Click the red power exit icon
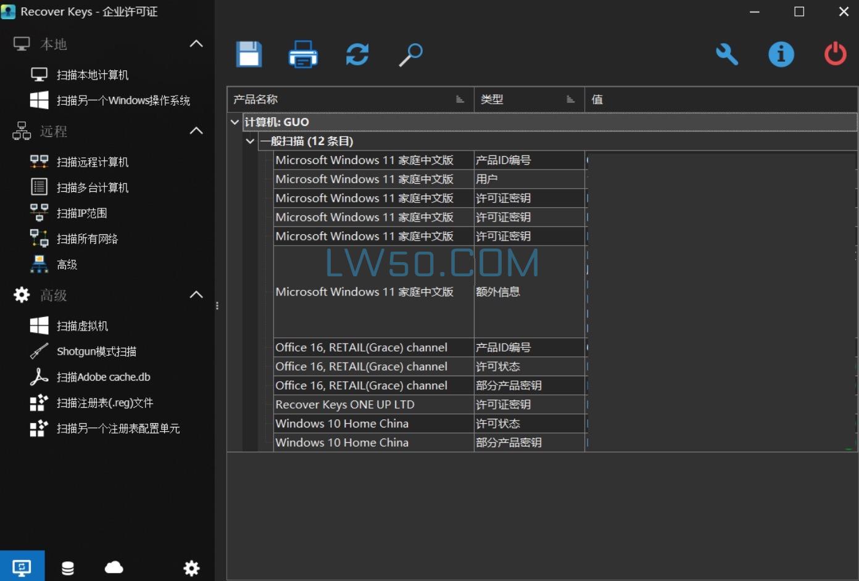This screenshot has width=859, height=581. point(835,54)
